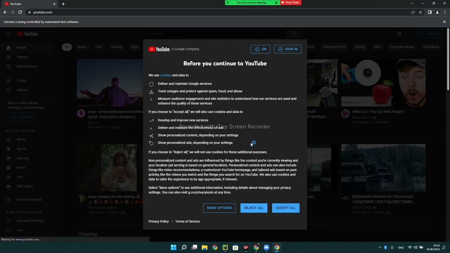Click the address bar showing youtube.com

point(218,12)
